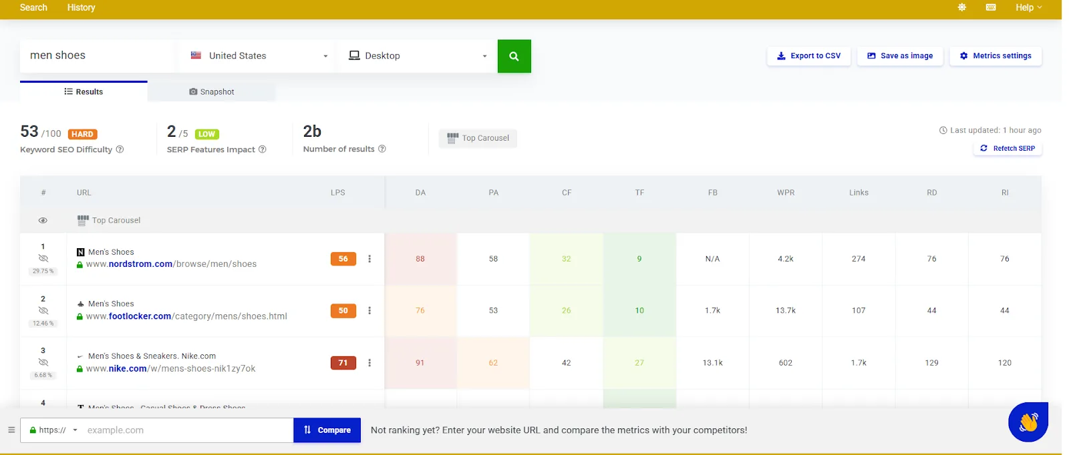Click the green padlock before www.footlocker.com

[x=80, y=317]
